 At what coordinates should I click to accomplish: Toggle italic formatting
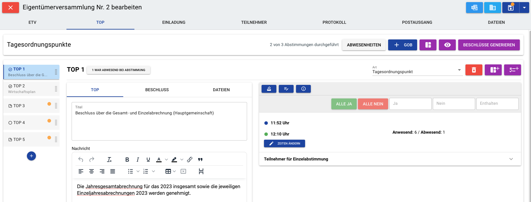(x=138, y=160)
